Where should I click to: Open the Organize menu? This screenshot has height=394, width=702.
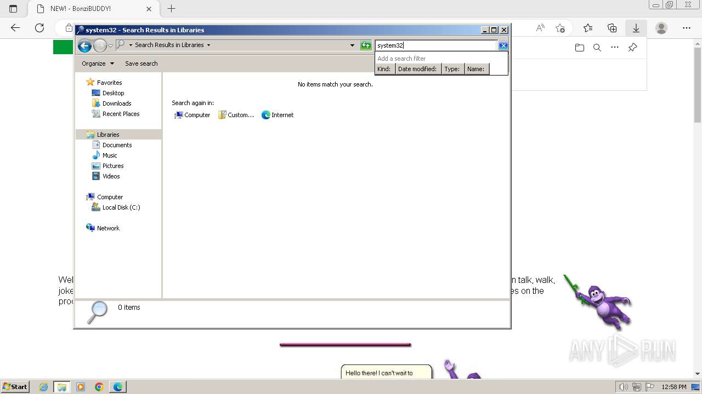click(x=98, y=63)
